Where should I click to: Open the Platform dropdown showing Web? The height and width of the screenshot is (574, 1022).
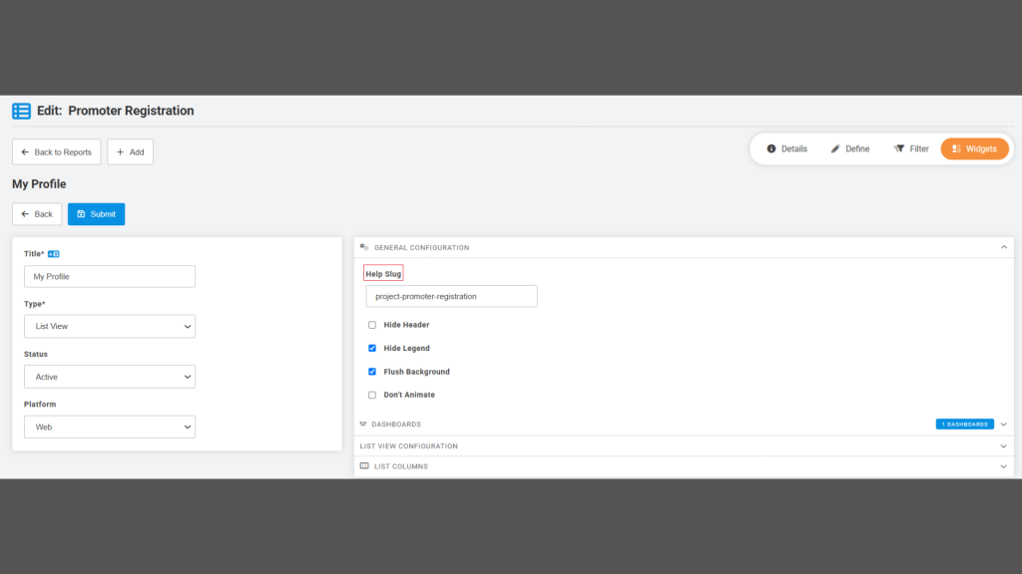[x=110, y=427]
